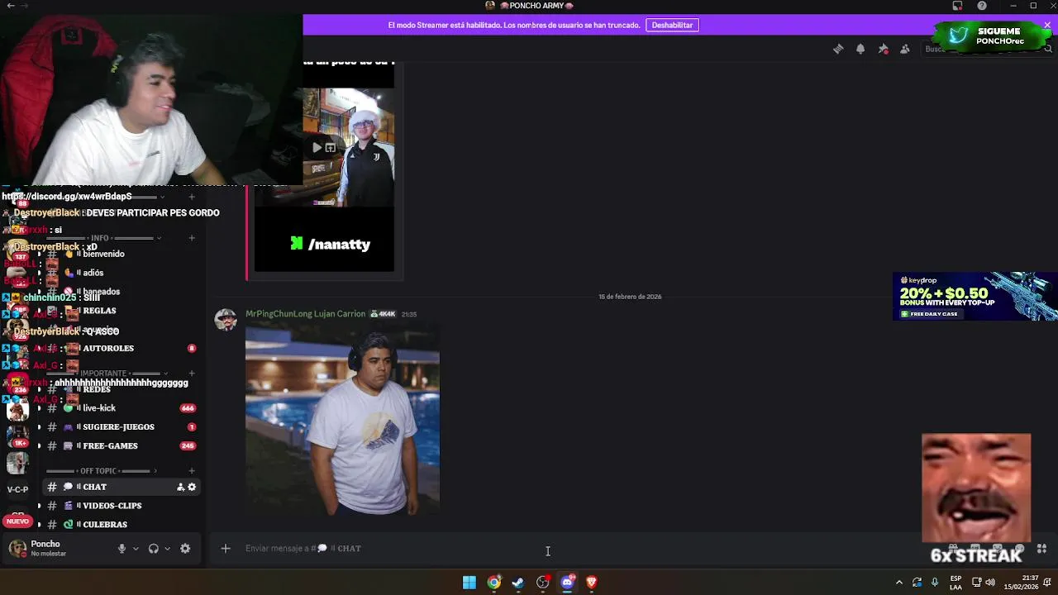Add channel to INFO category
The height and width of the screenshot is (595, 1058).
point(192,238)
